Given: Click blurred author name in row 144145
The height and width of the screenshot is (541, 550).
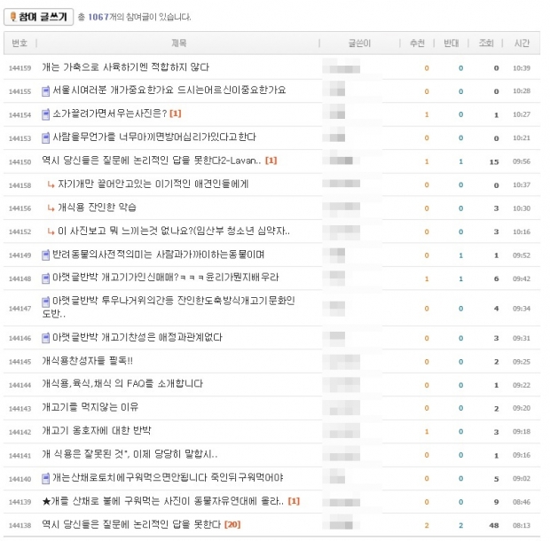Looking at the screenshot, I should [342, 362].
